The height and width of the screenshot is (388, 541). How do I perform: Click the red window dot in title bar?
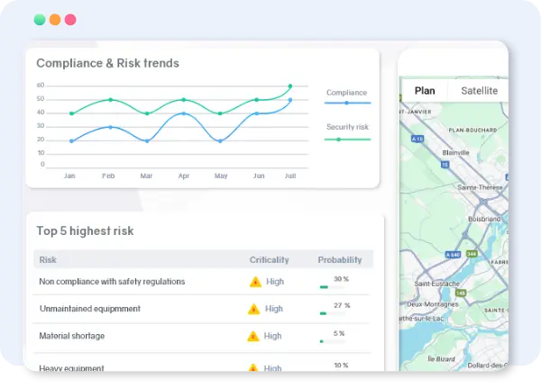point(70,19)
